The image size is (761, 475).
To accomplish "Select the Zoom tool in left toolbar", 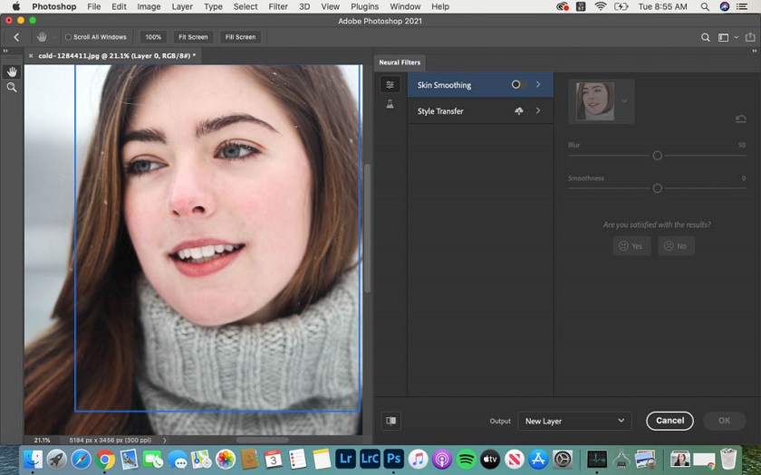I will 12,88.
